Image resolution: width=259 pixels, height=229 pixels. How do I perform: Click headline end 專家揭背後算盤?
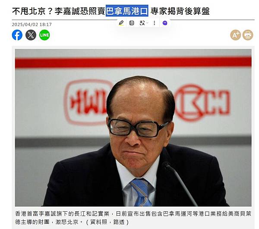click(x=180, y=11)
